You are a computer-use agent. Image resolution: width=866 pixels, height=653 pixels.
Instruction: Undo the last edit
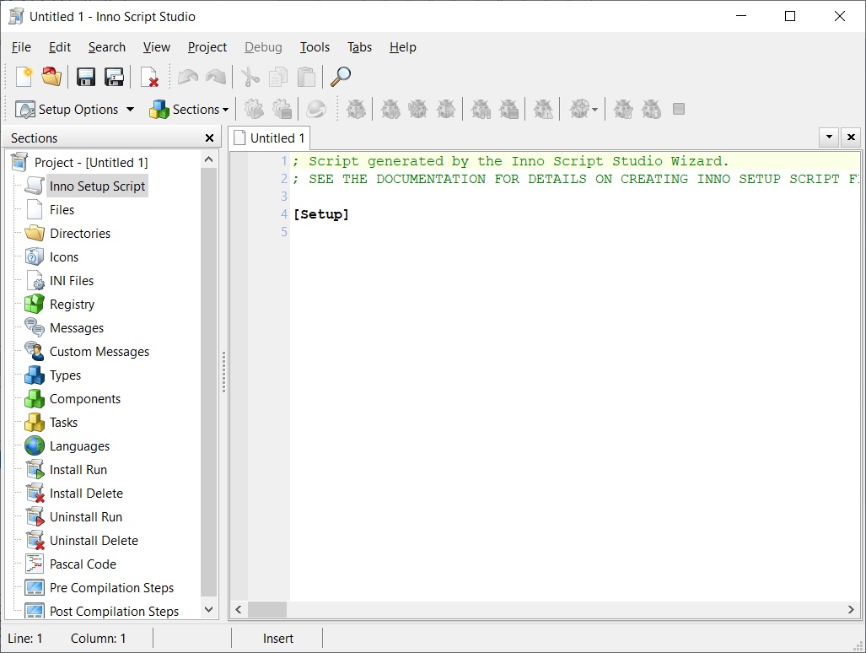(188, 77)
